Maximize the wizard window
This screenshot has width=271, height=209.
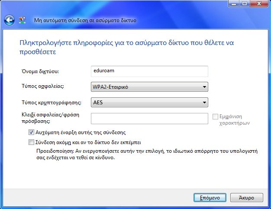(x=245, y=3)
